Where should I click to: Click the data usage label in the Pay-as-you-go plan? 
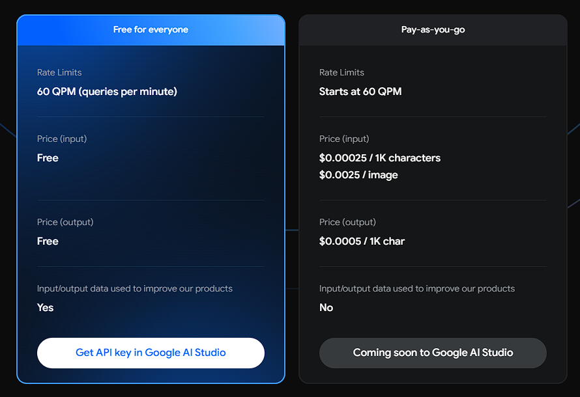click(x=417, y=288)
